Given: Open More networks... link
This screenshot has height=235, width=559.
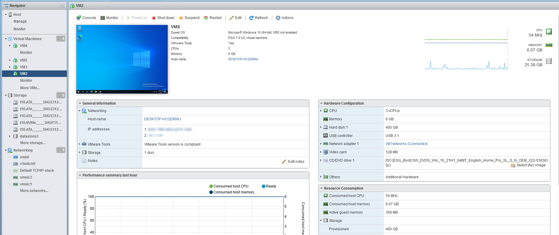Looking at the screenshot, I should click(34, 191).
